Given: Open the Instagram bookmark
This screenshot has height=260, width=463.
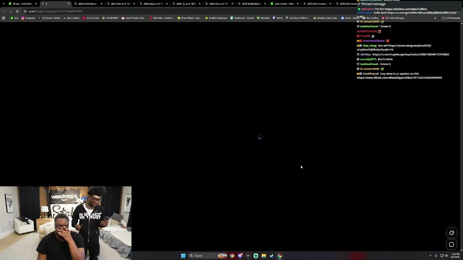Looking at the screenshot, I should (28, 18).
